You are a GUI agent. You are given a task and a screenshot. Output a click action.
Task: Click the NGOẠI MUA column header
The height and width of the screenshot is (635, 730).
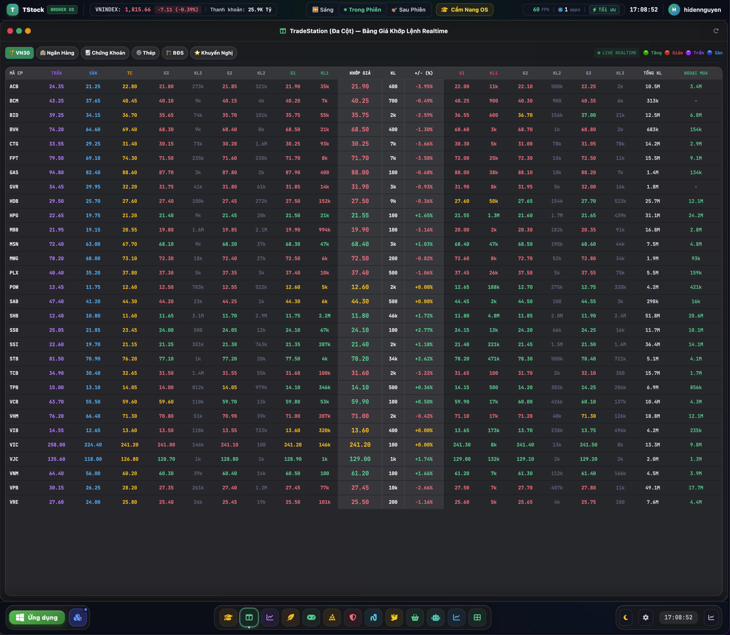point(696,73)
